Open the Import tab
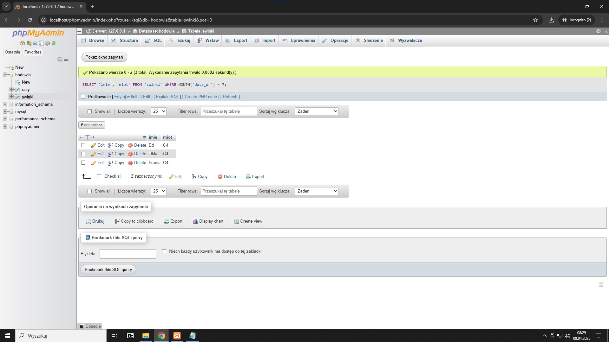 coord(265,41)
